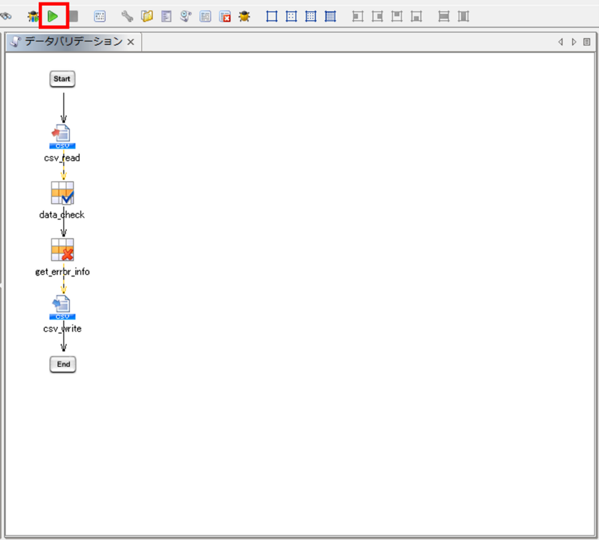Close the データバリデーション tab
The image size is (599, 540).
pos(130,42)
